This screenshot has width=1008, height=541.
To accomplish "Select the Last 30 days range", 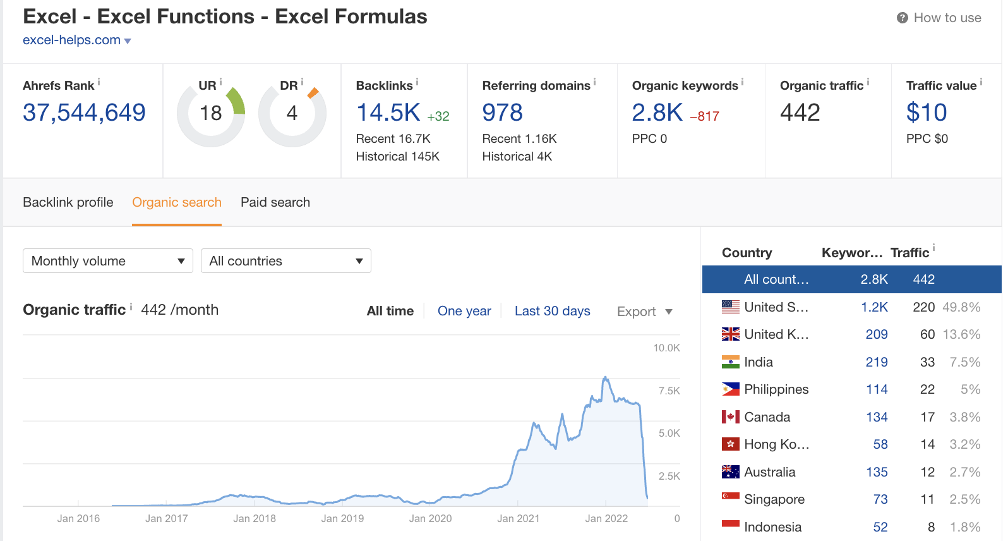I will point(552,311).
